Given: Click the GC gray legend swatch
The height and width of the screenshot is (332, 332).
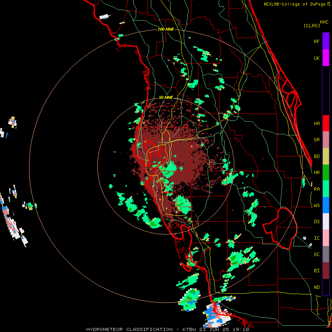Looking at the screenshot, I should point(326,254).
